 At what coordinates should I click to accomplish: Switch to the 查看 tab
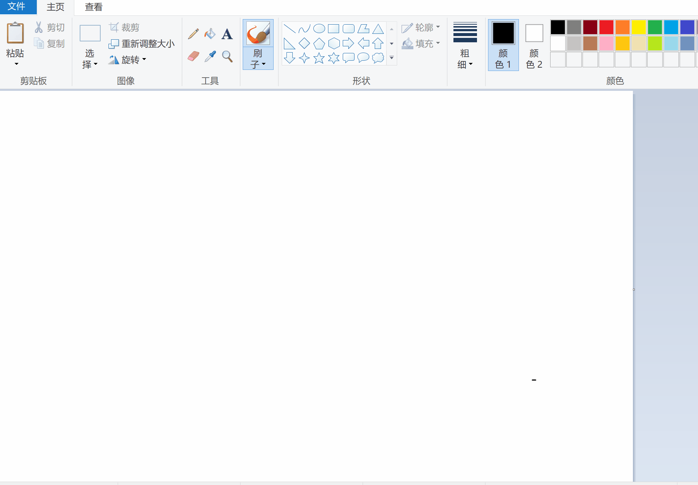[93, 7]
